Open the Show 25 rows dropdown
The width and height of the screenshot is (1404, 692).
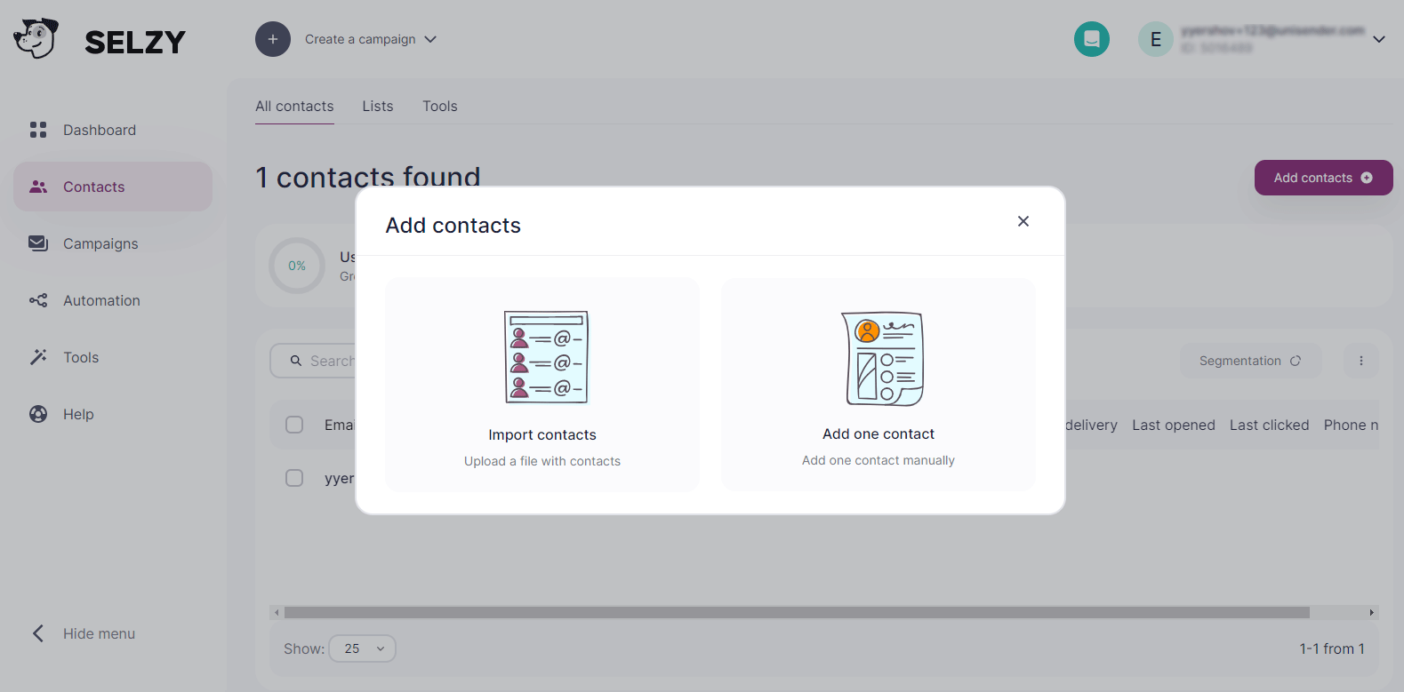pyautogui.click(x=363, y=648)
